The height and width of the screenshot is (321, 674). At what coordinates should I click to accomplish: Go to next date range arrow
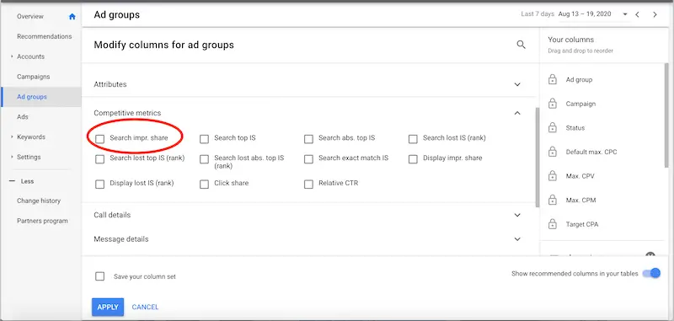coord(655,14)
